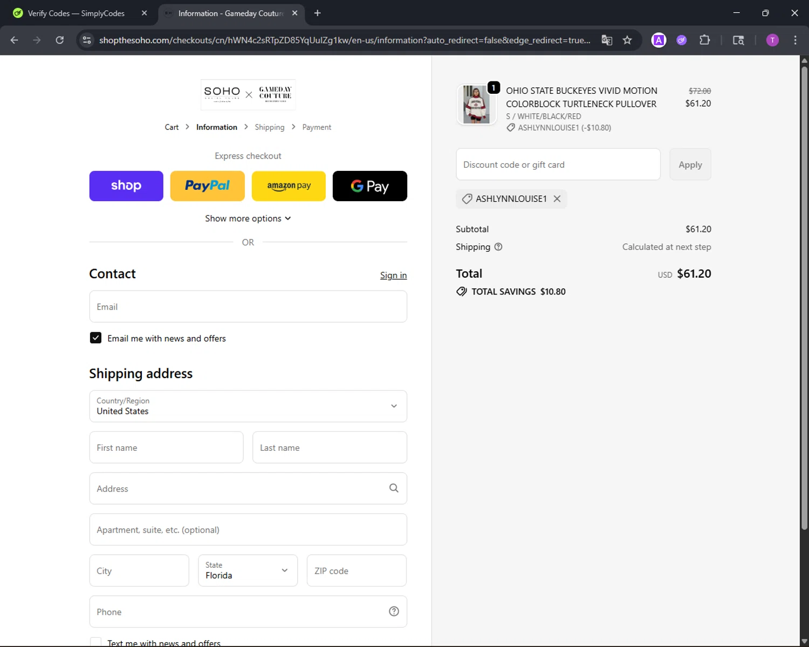809x647 pixels.
Task: Open the Country/Region dropdown
Action: 248,406
